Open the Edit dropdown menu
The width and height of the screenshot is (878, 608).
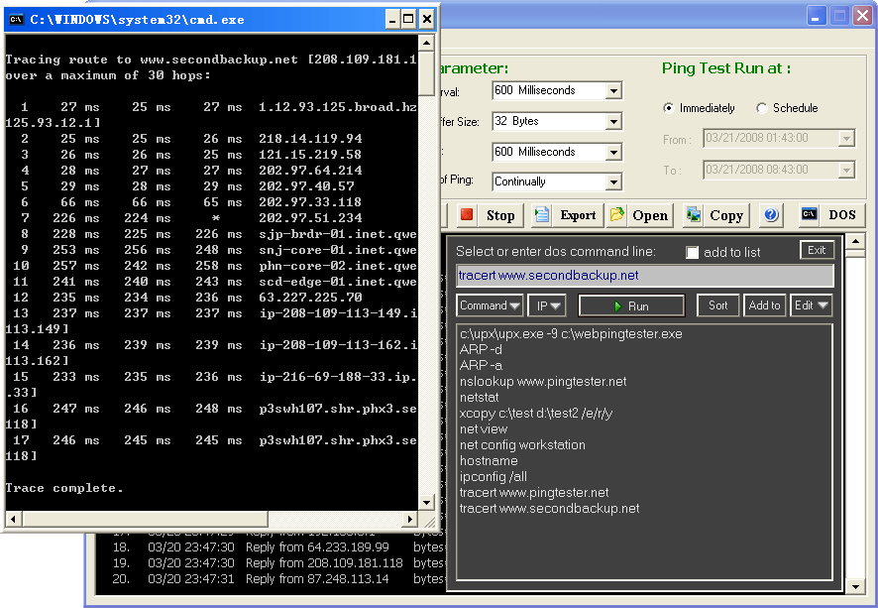(811, 305)
